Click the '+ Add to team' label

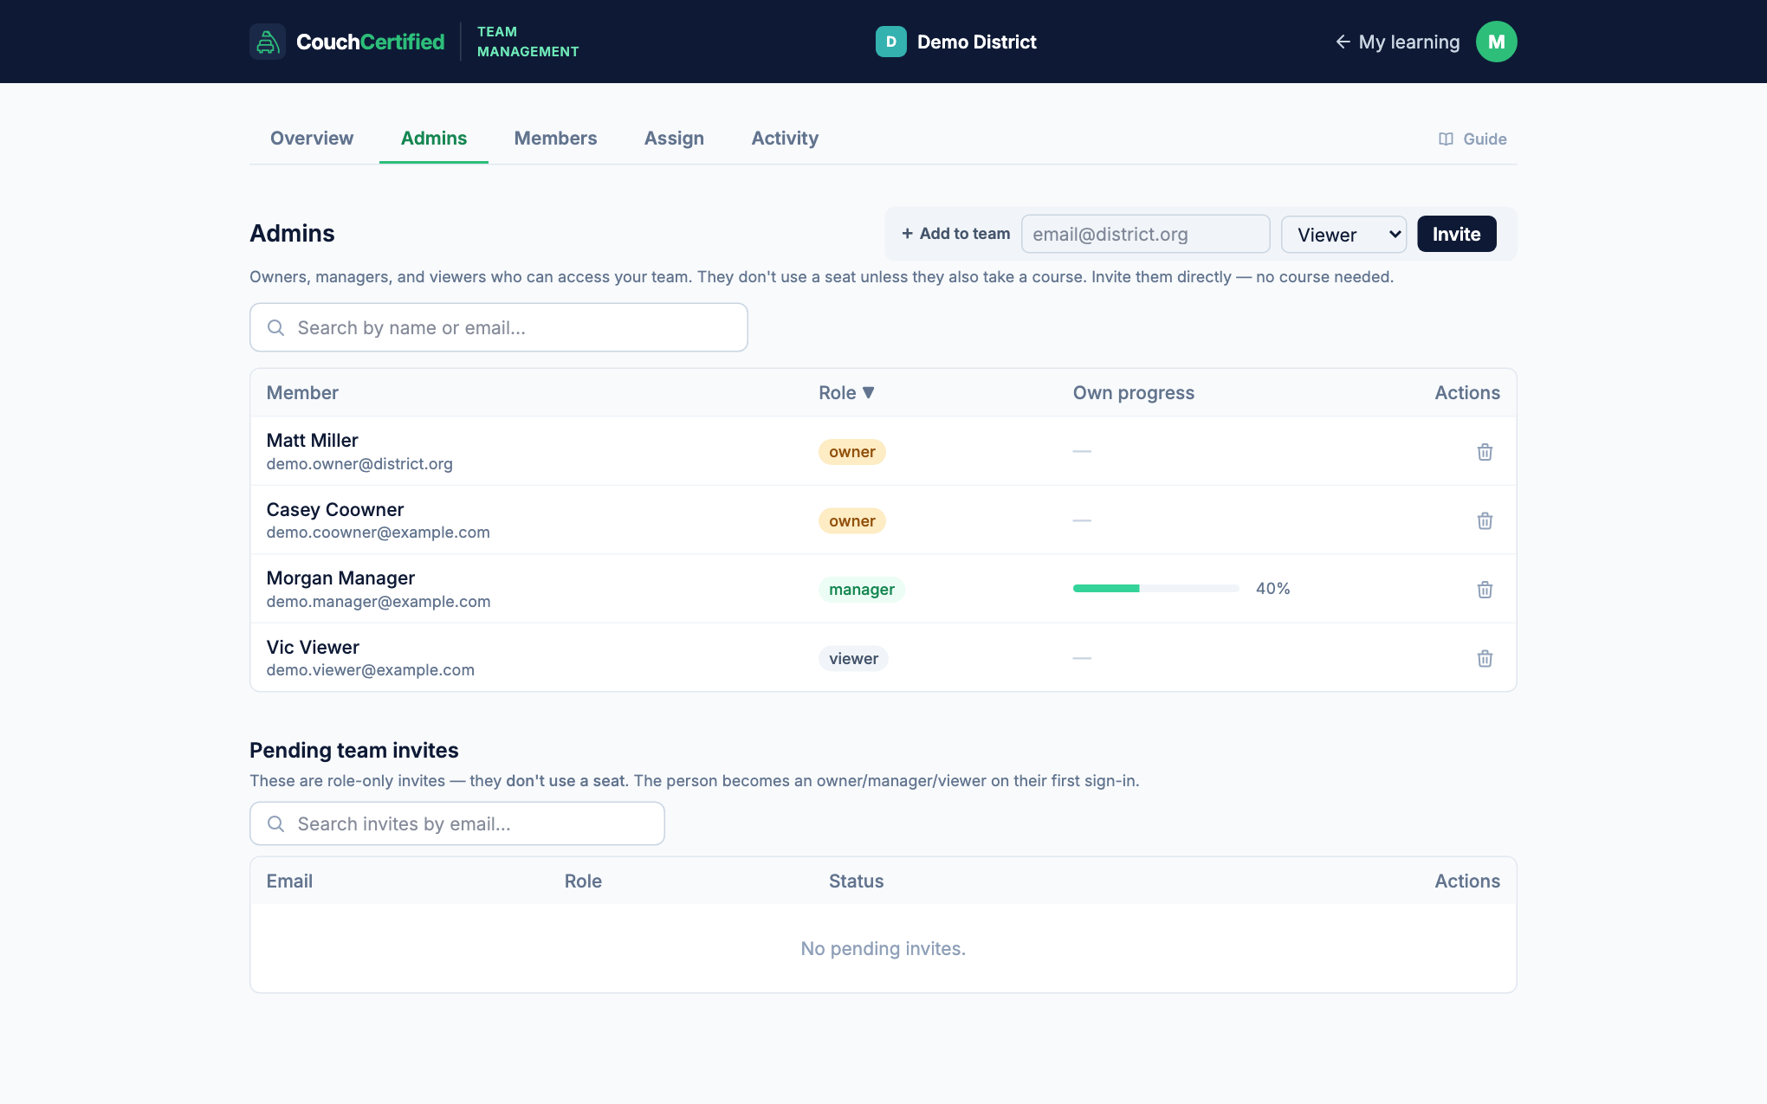(955, 234)
